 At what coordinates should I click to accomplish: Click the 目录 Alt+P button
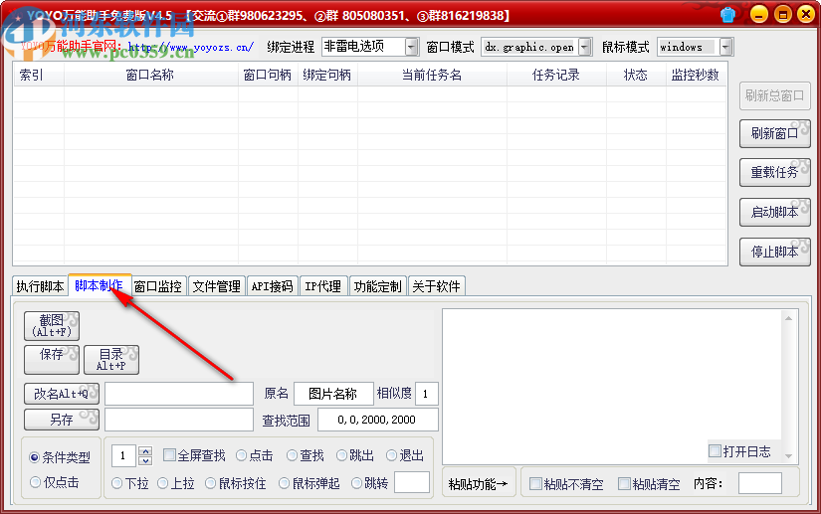[111, 360]
